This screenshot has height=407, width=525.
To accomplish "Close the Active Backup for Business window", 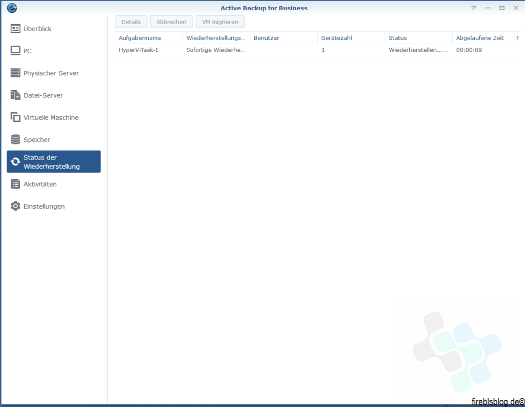I will pos(516,8).
